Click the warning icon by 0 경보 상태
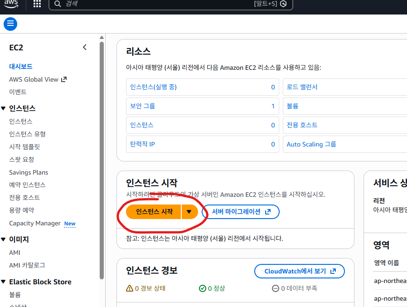The image size is (407, 307). 129,288
